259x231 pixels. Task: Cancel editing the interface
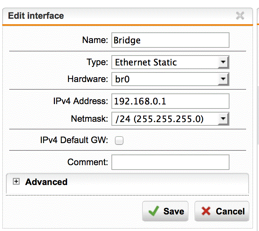222,211
